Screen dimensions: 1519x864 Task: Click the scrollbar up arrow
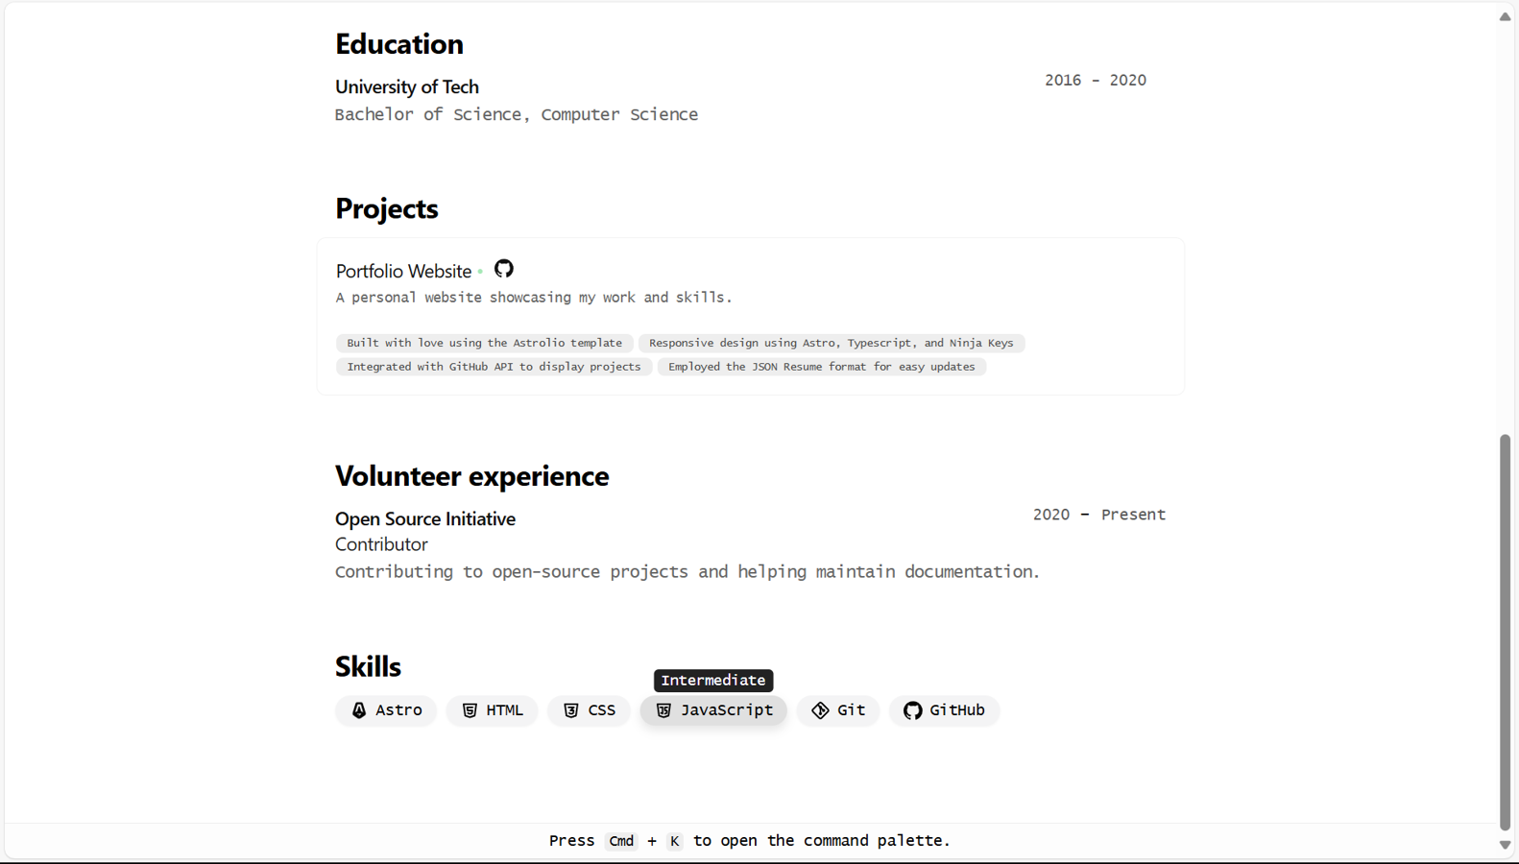pyautogui.click(x=1506, y=16)
